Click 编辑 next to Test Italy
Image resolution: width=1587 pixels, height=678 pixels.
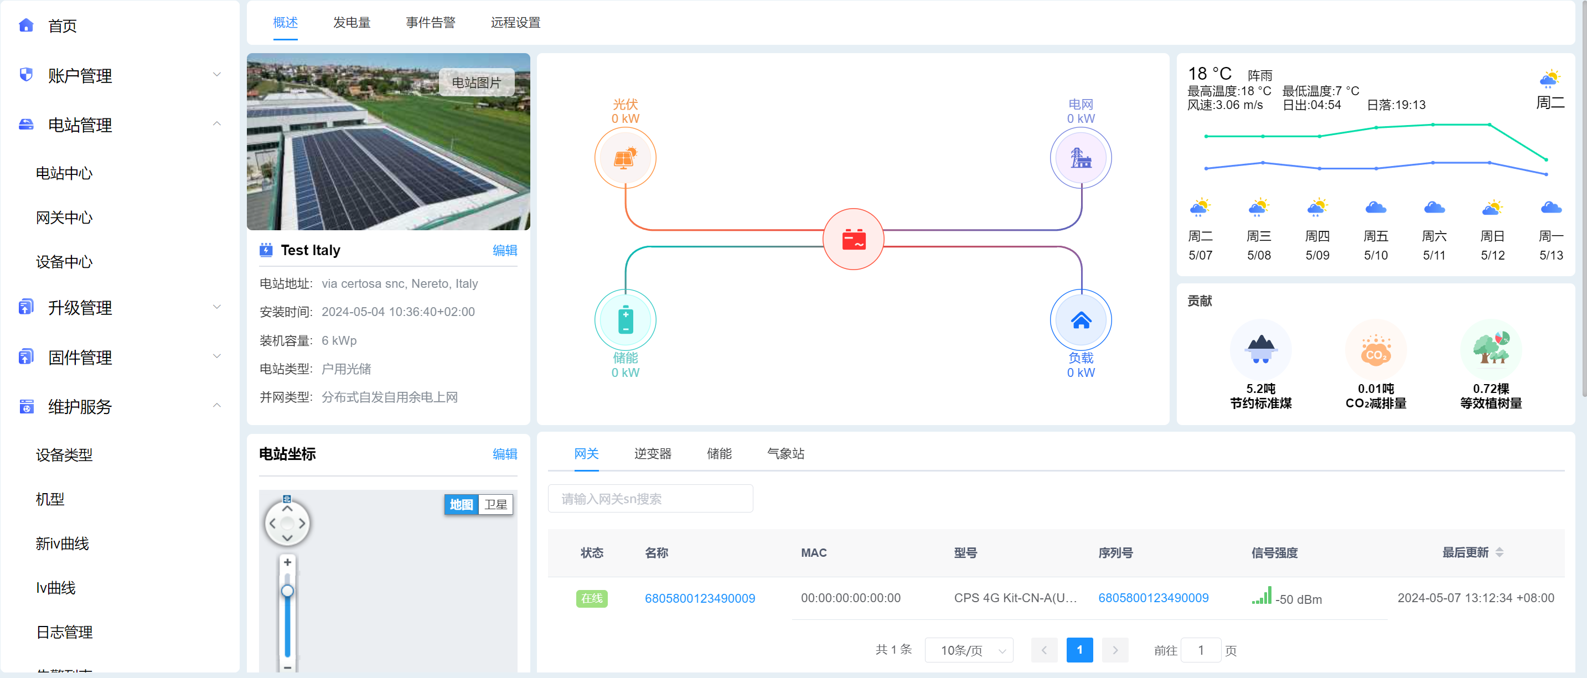[x=505, y=250]
